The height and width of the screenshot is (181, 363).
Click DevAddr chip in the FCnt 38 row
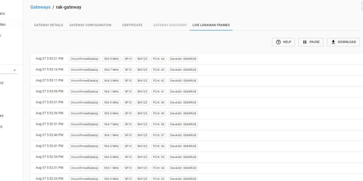[183, 124]
